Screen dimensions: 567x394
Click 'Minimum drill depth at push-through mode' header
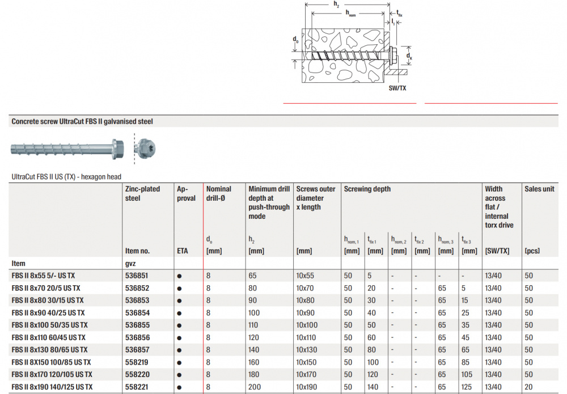(x=269, y=202)
